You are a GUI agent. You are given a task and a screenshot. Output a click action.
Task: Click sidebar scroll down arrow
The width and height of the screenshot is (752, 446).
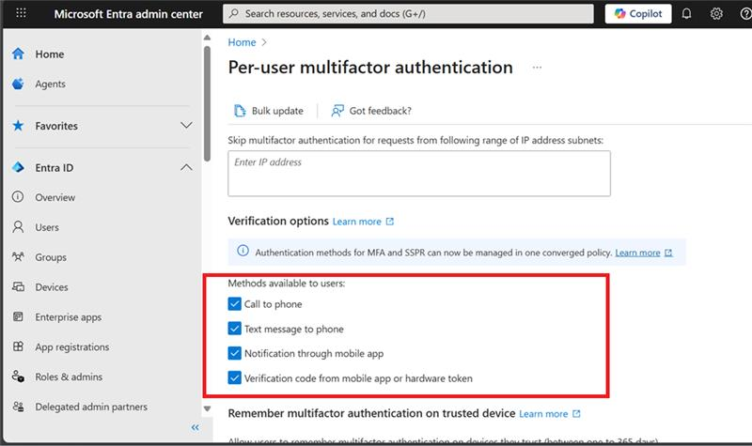[207, 408]
